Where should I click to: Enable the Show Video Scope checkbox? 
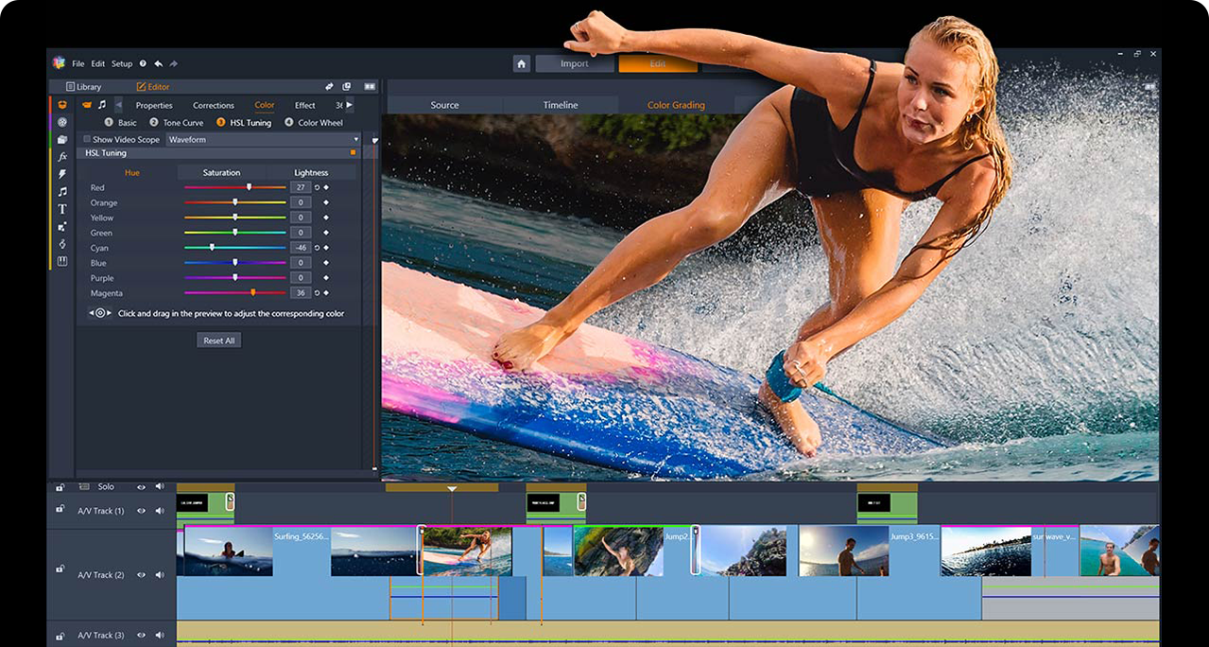pos(87,139)
